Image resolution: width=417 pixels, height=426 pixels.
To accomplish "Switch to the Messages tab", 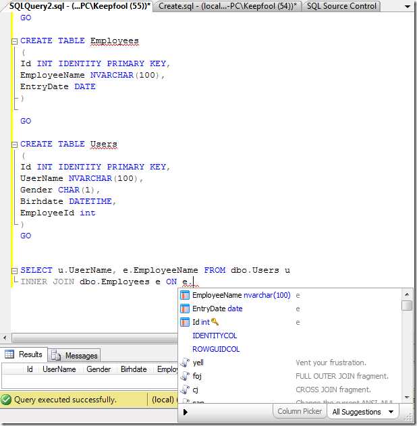I will pyautogui.click(x=74, y=355).
